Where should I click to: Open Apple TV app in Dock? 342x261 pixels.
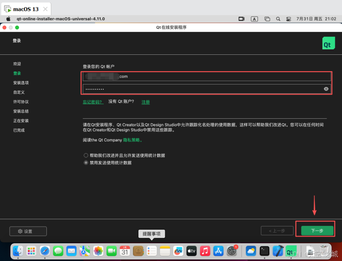[191, 251]
